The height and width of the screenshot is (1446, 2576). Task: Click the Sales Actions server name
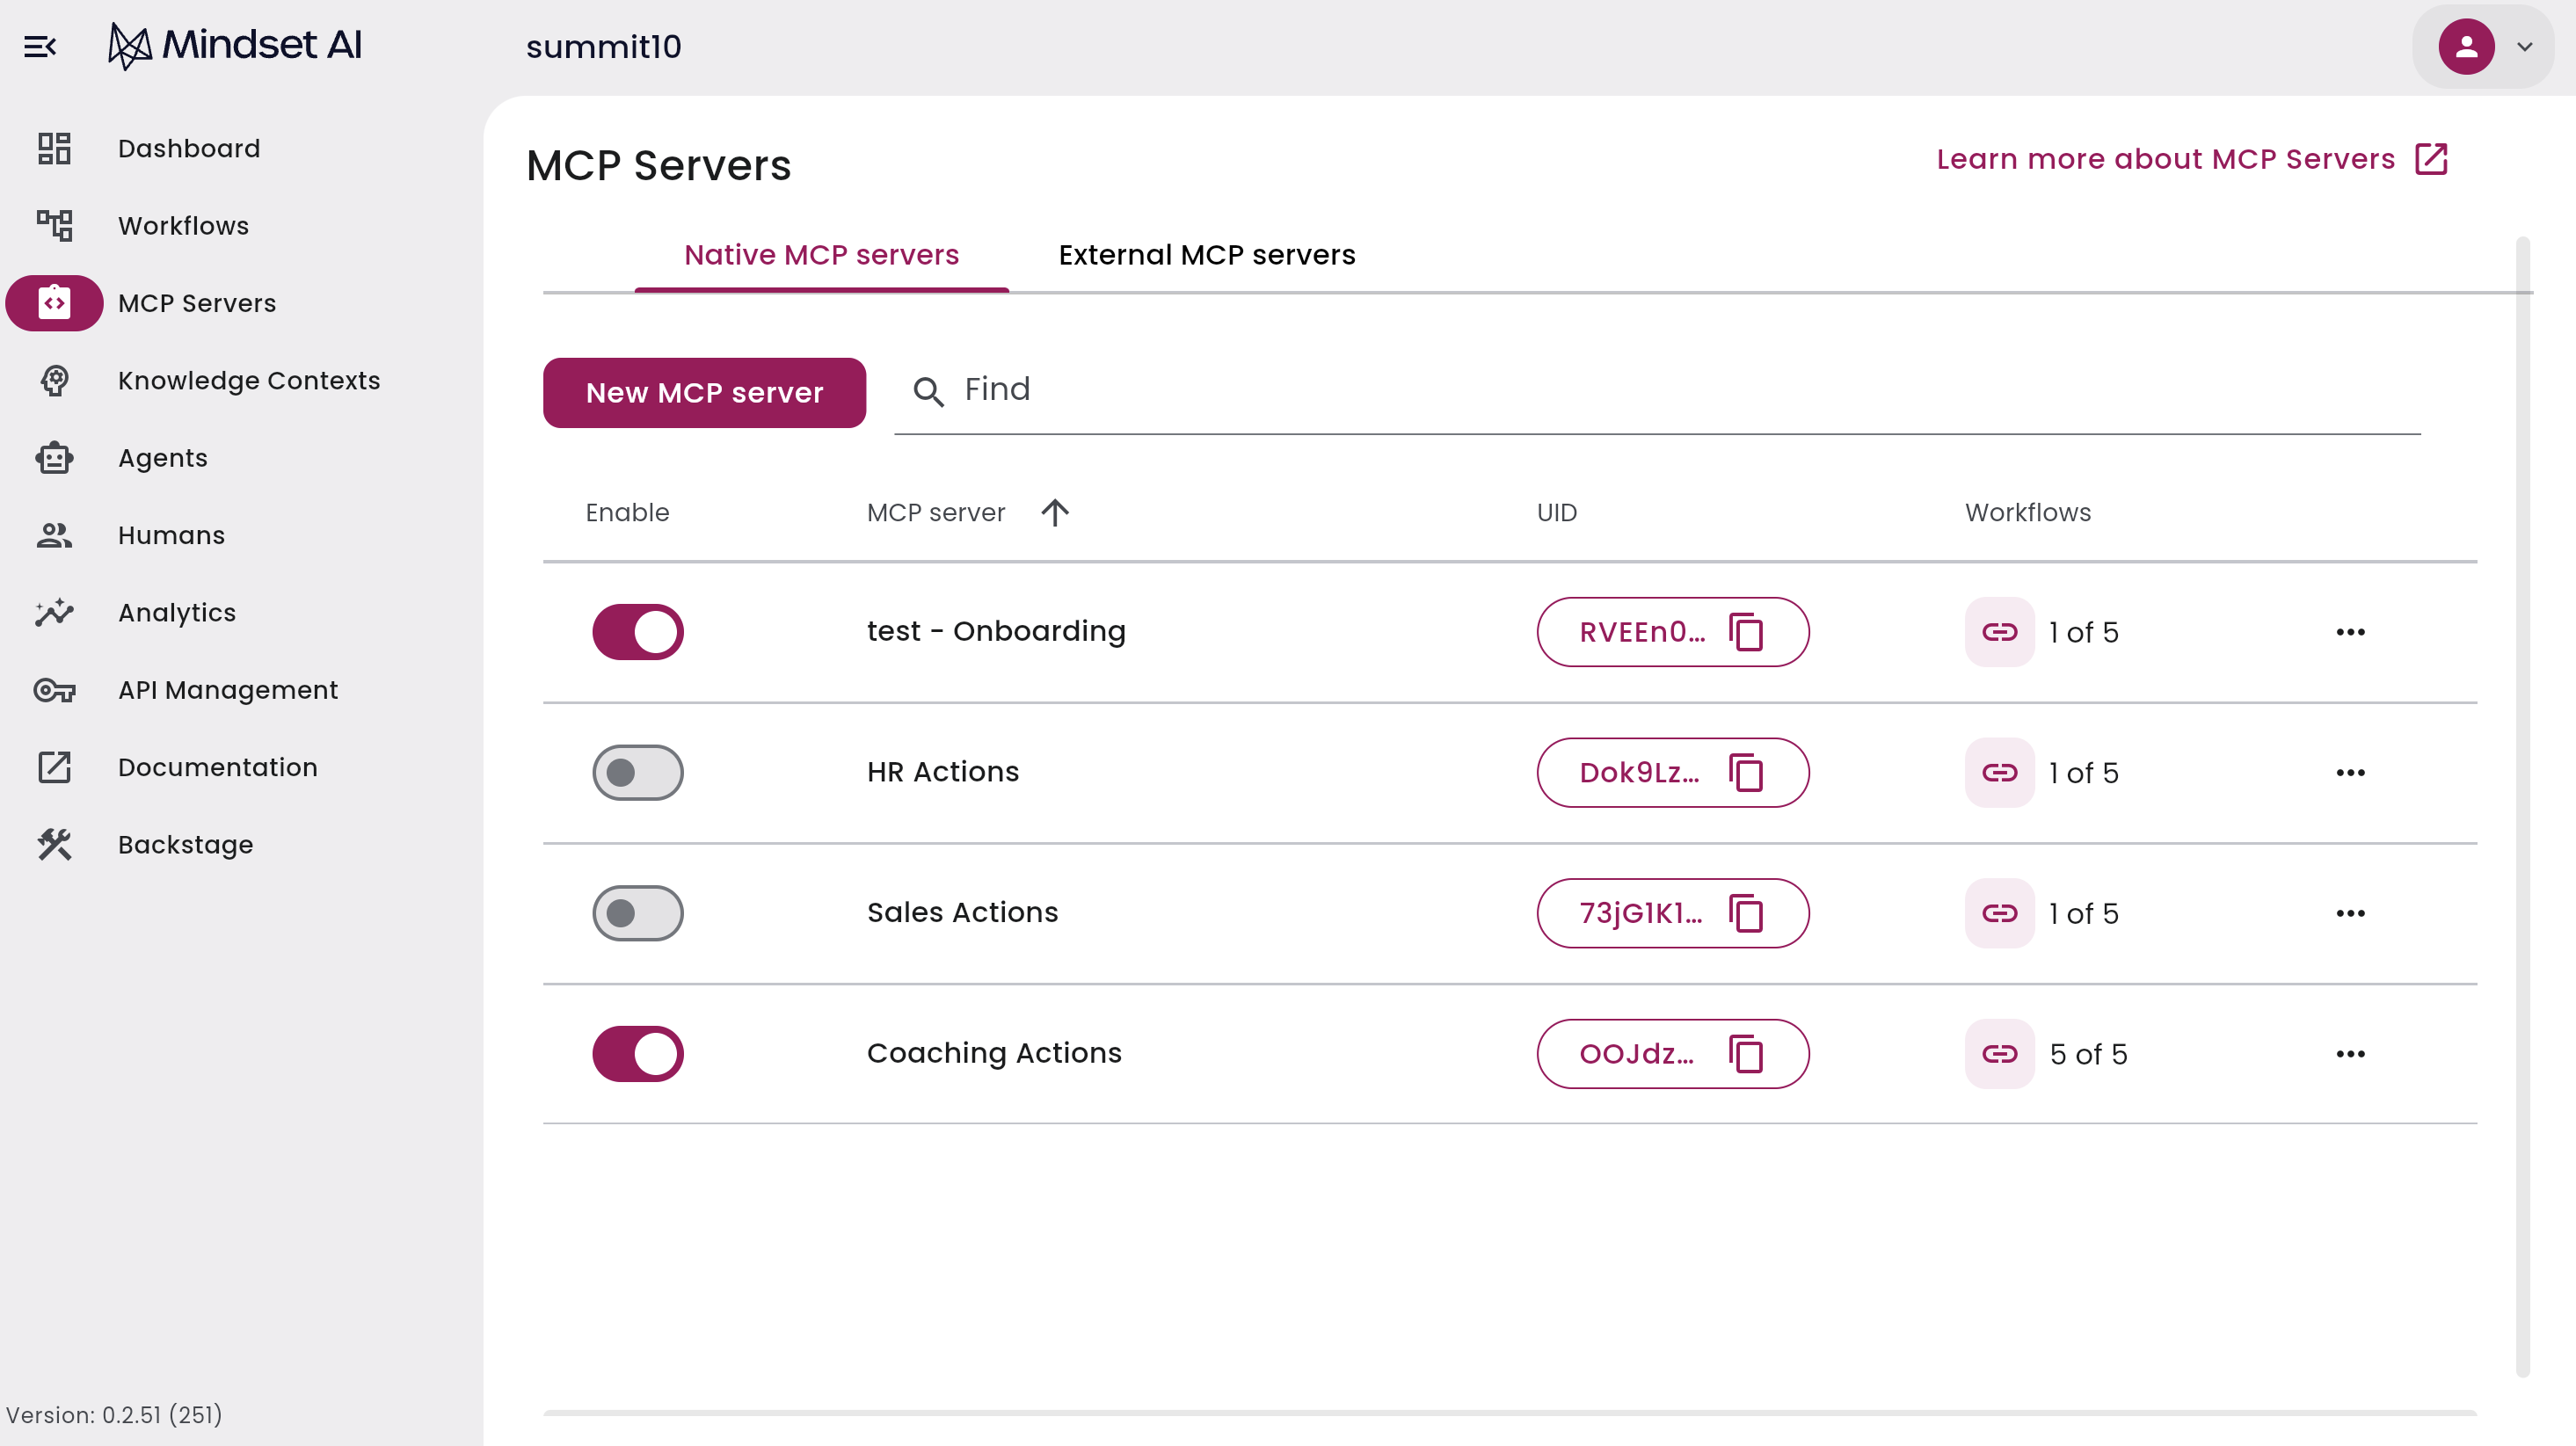coord(962,912)
